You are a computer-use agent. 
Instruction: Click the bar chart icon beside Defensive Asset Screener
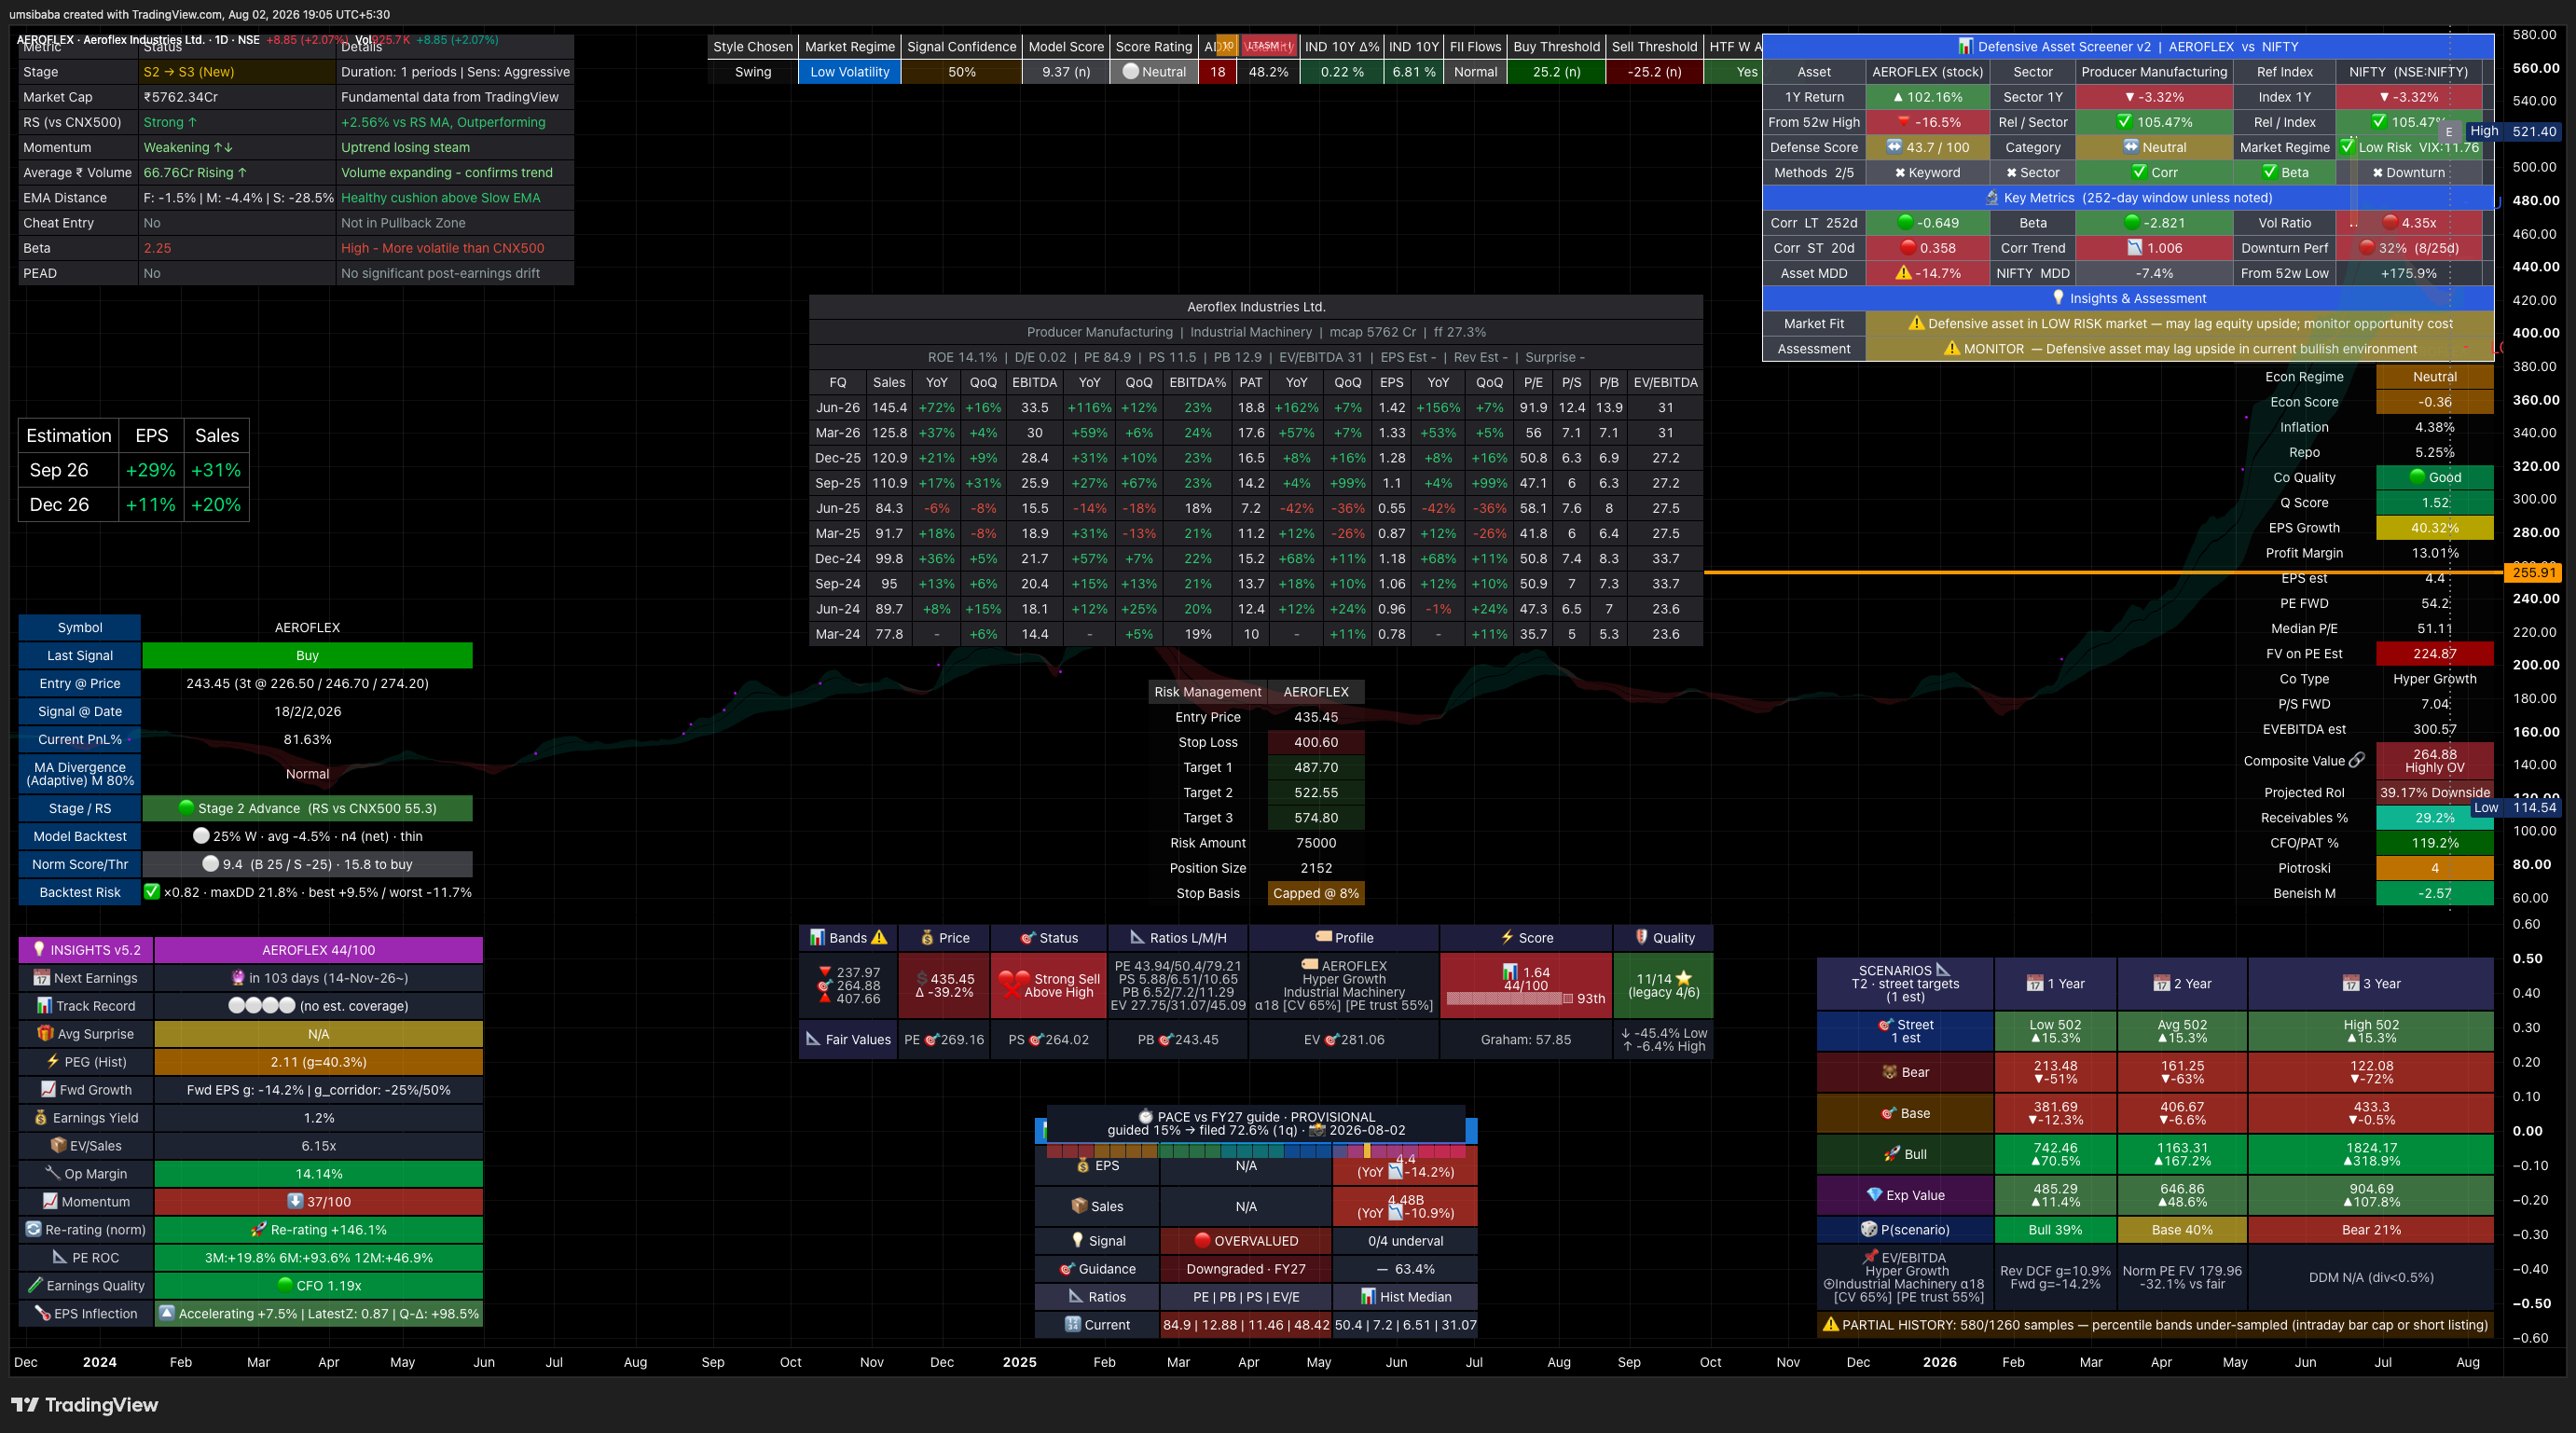pyautogui.click(x=1966, y=46)
